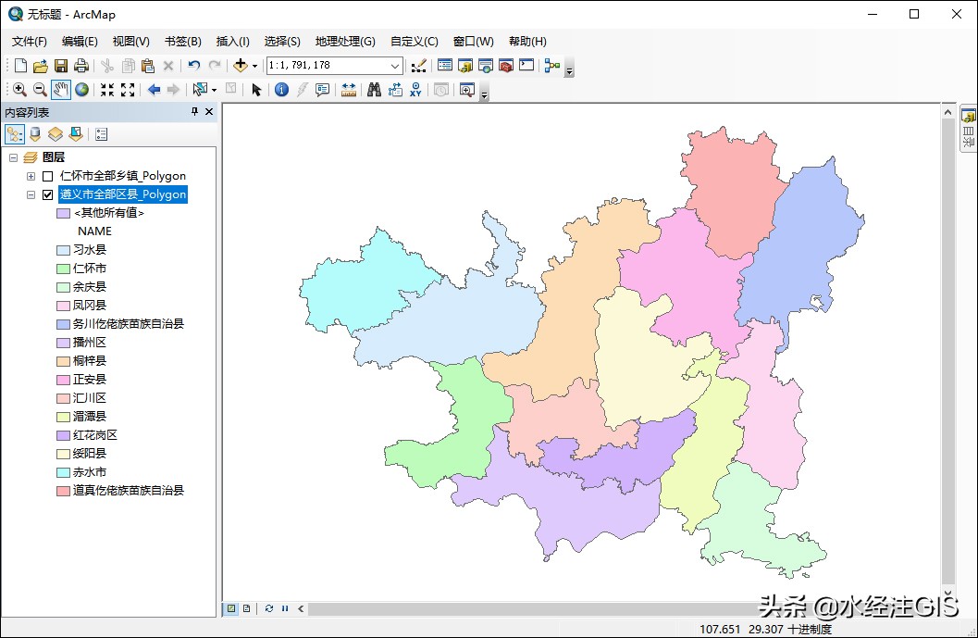Open the ArcToolbox window
The height and width of the screenshot is (638, 978).
pos(505,65)
